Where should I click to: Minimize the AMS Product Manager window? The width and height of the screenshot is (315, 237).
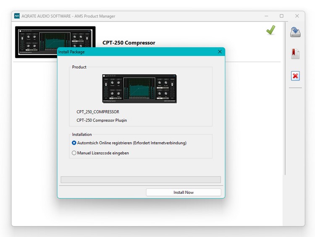266,16
